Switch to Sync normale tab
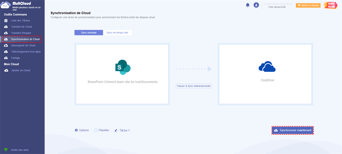This screenshot has height=154, width=342. pyautogui.click(x=89, y=33)
